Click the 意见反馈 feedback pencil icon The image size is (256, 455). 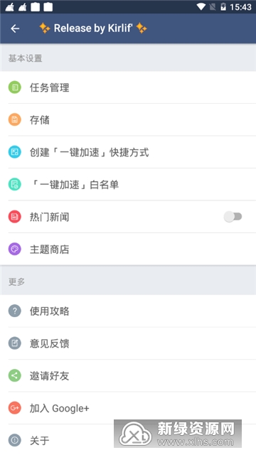(14, 343)
